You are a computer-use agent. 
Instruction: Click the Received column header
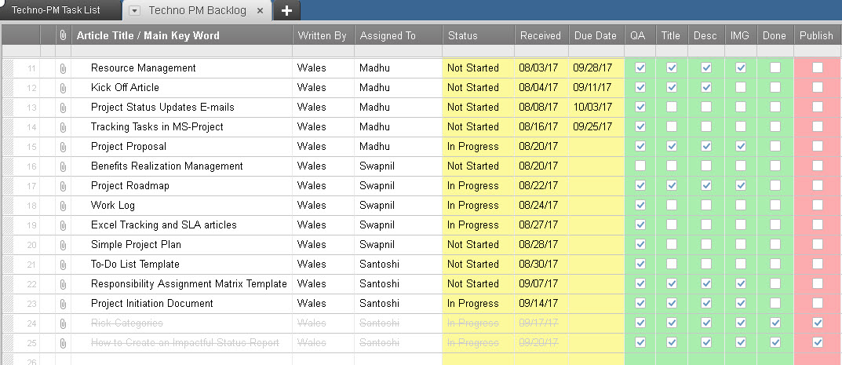(x=541, y=35)
